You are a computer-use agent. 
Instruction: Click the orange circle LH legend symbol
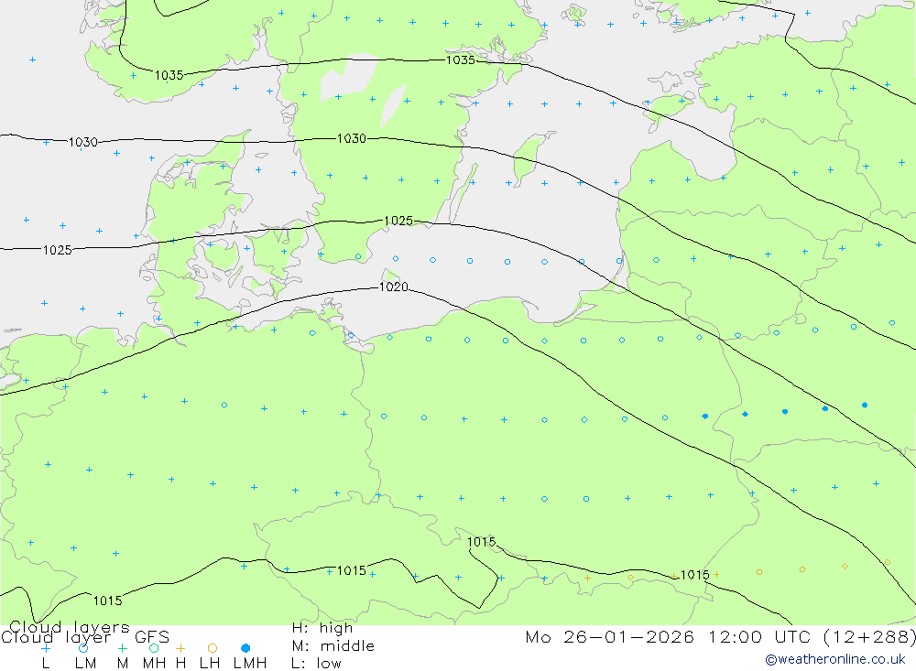click(x=213, y=648)
